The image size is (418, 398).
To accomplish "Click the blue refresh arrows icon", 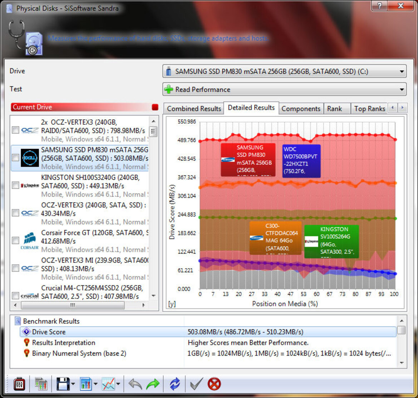I will click(175, 384).
